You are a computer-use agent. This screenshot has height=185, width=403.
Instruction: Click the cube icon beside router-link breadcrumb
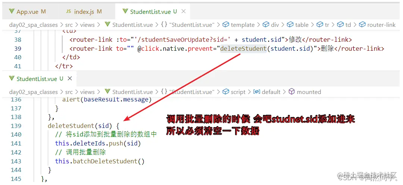click(362, 25)
